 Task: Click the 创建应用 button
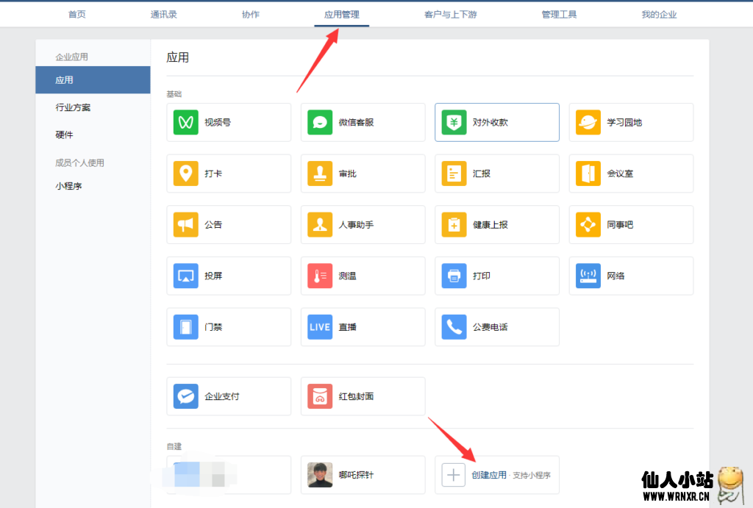click(489, 475)
